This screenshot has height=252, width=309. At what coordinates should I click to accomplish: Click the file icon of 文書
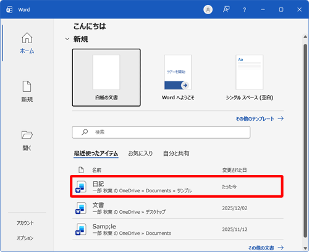tap(81, 208)
